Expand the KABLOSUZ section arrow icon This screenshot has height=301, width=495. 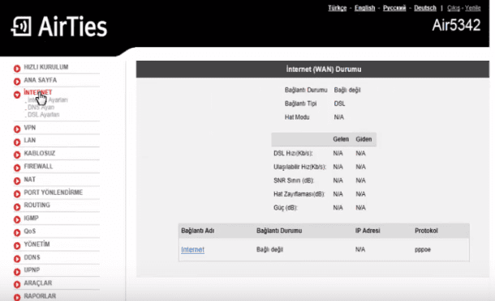tap(17, 155)
